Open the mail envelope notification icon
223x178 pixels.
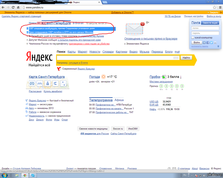click(134, 29)
